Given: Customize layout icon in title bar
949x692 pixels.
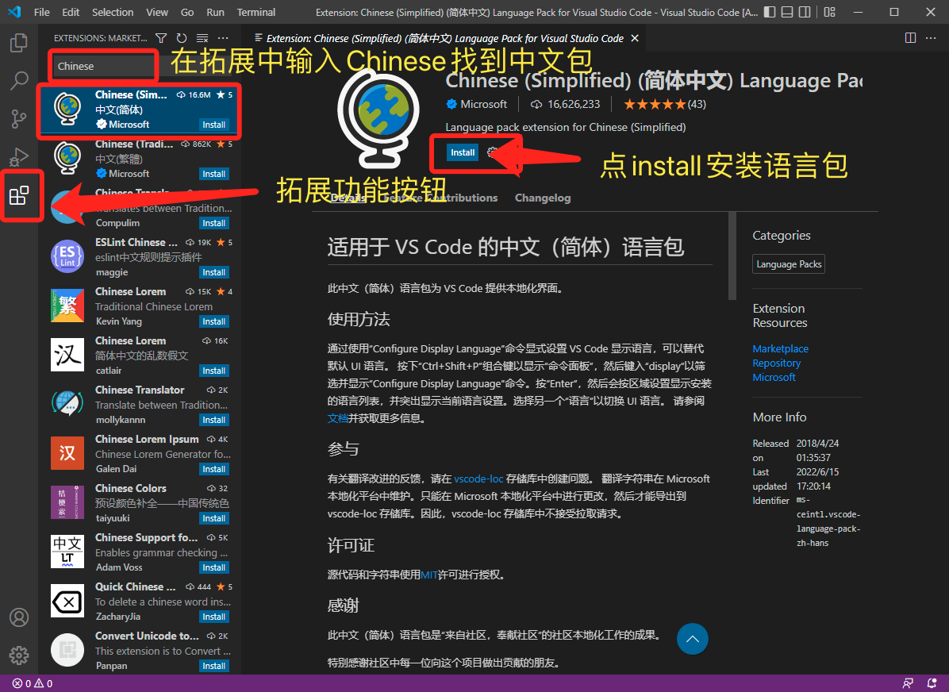Looking at the screenshot, I should (830, 12).
